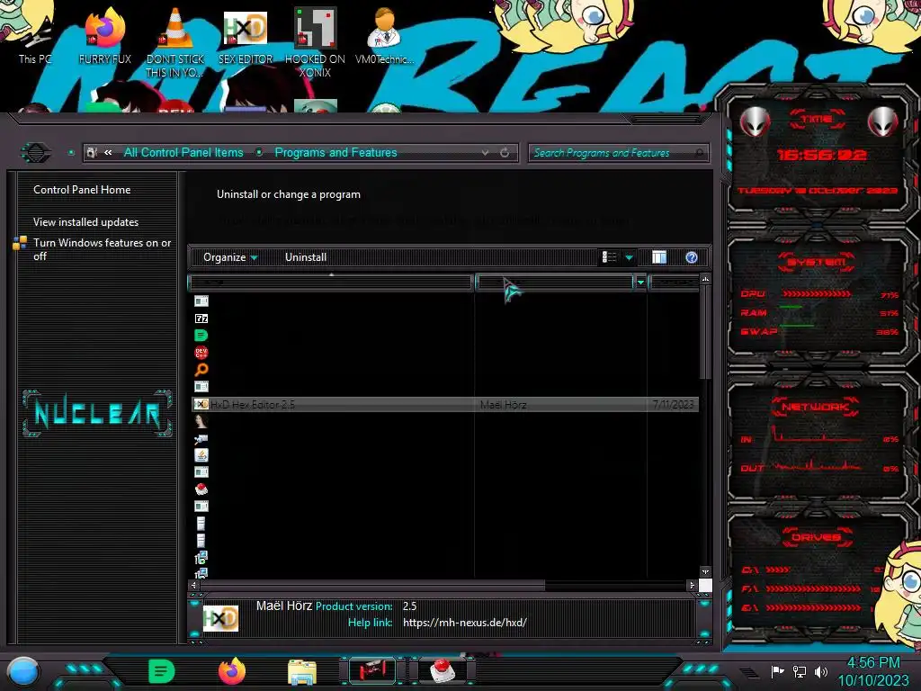Click the HxD logo in the details pane
Viewport: 921px width, 691px height.
[x=220, y=618]
